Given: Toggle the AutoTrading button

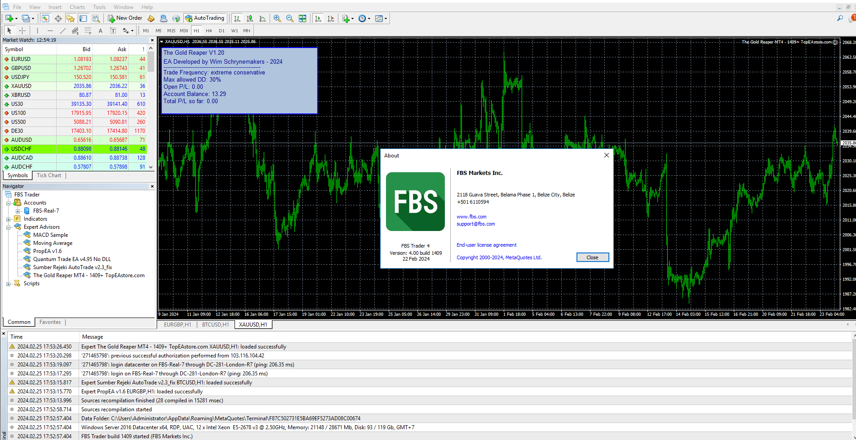Looking at the screenshot, I should 204,18.
